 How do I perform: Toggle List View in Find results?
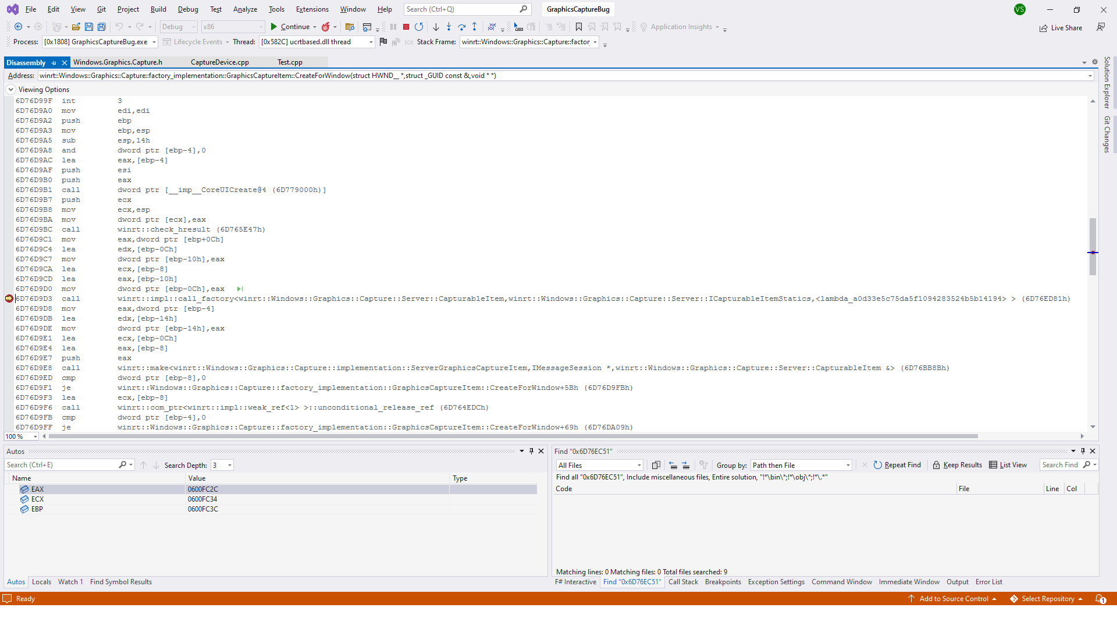point(1008,465)
